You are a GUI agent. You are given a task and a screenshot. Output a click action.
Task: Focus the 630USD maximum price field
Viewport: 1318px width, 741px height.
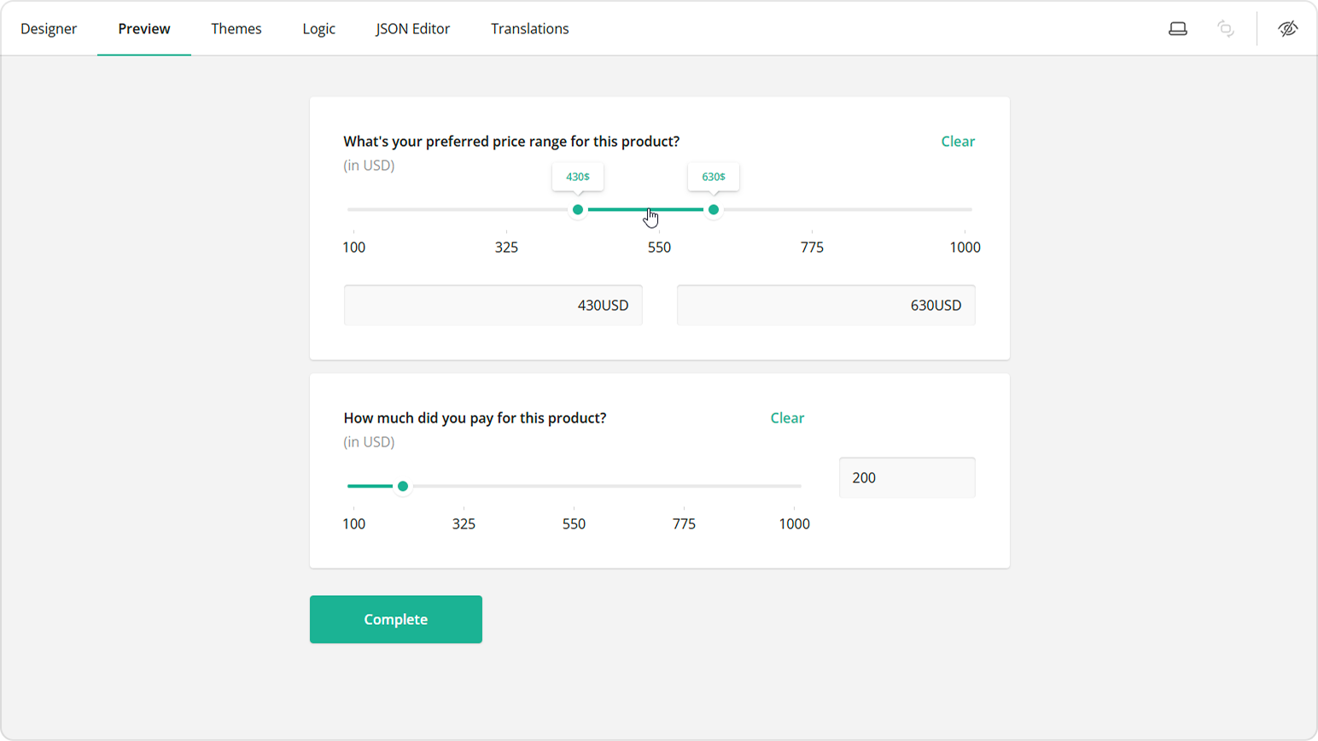tap(825, 306)
